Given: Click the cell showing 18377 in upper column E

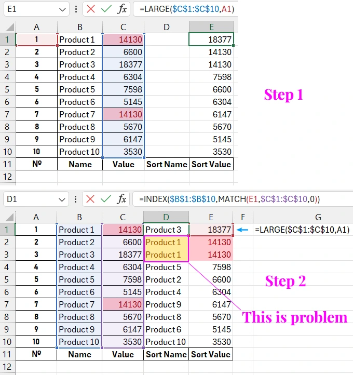Looking at the screenshot, I should (211, 39).
